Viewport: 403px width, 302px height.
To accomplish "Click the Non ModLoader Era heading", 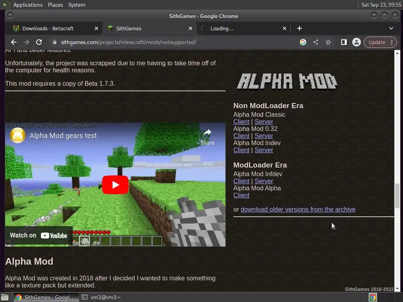I will pyautogui.click(x=268, y=106).
